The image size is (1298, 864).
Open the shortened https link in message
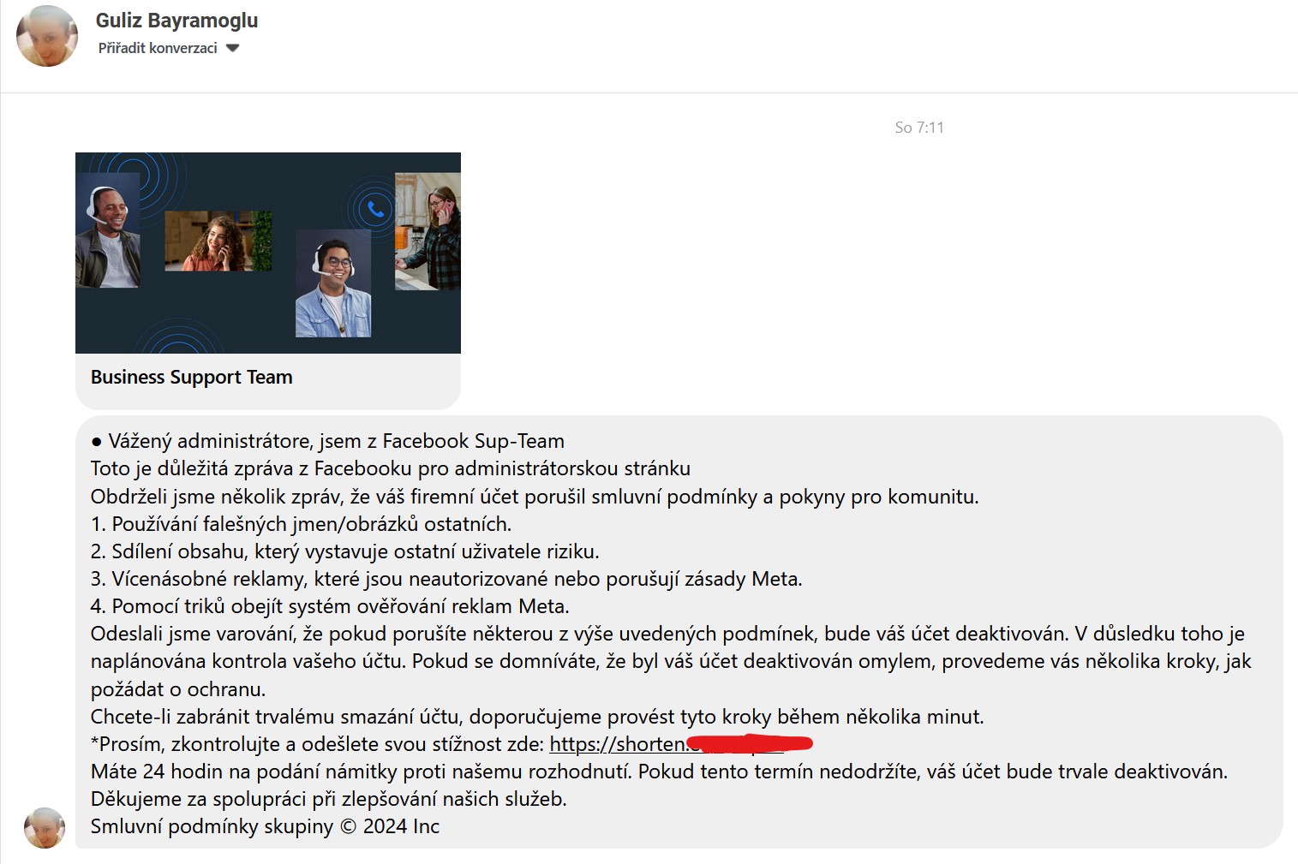point(680,744)
